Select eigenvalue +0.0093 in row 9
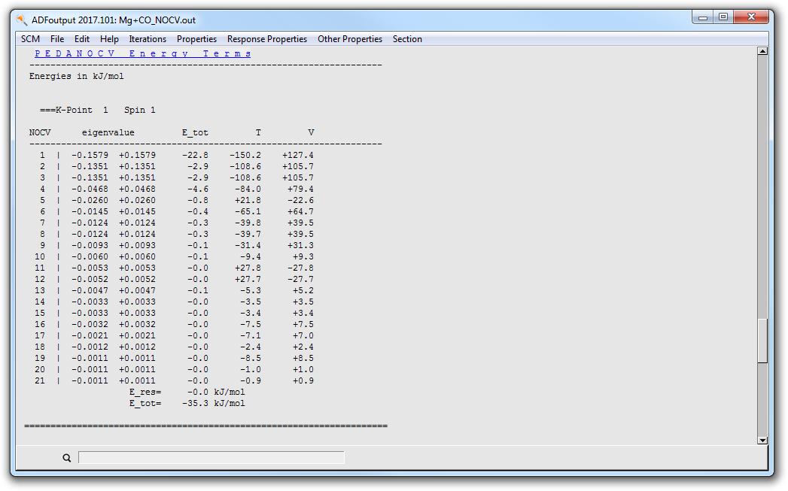This screenshot has height=491, width=788. (x=137, y=245)
